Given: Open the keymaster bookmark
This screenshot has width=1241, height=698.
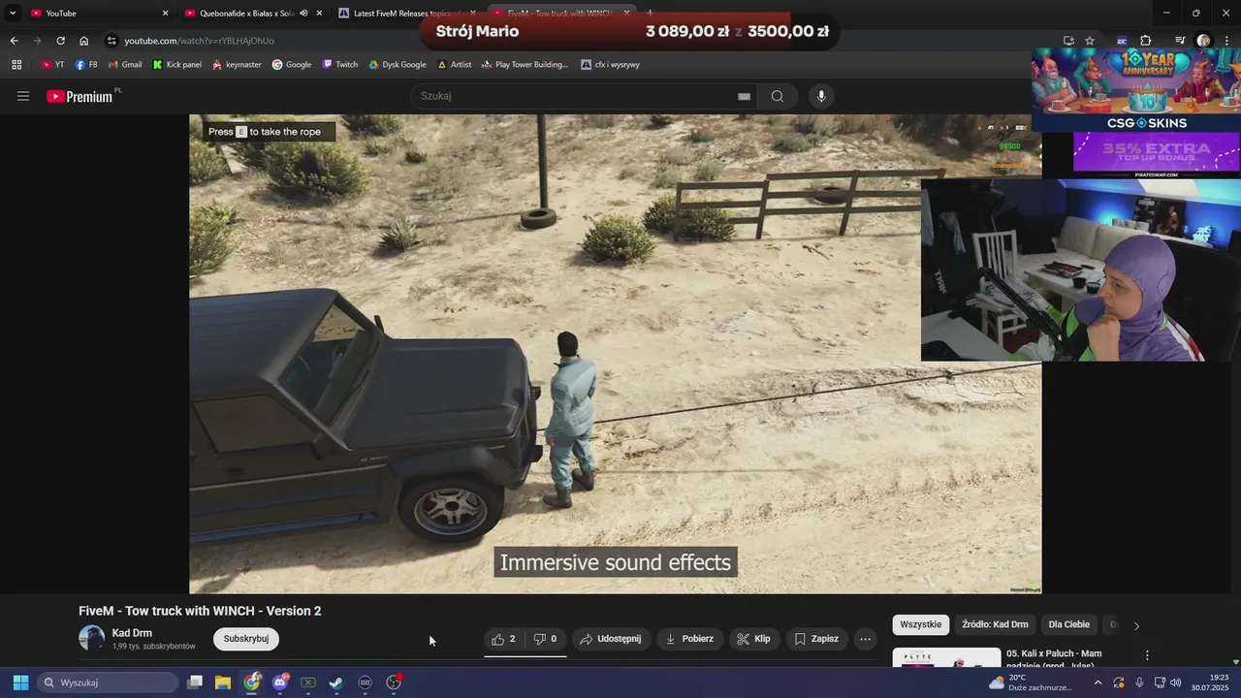Looking at the screenshot, I should 237,65.
